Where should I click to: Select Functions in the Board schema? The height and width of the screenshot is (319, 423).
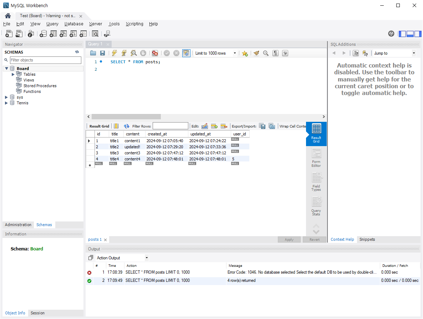32,91
